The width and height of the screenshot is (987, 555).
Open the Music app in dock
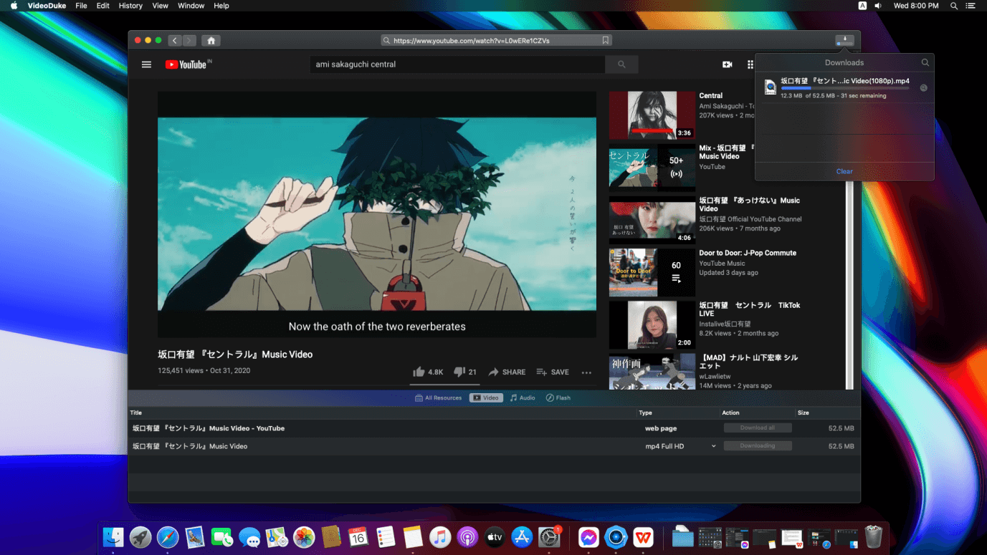pos(440,537)
